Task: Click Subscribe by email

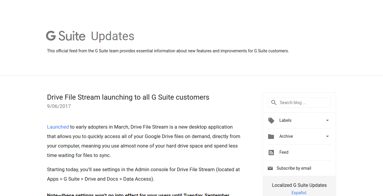Action: point(294,168)
